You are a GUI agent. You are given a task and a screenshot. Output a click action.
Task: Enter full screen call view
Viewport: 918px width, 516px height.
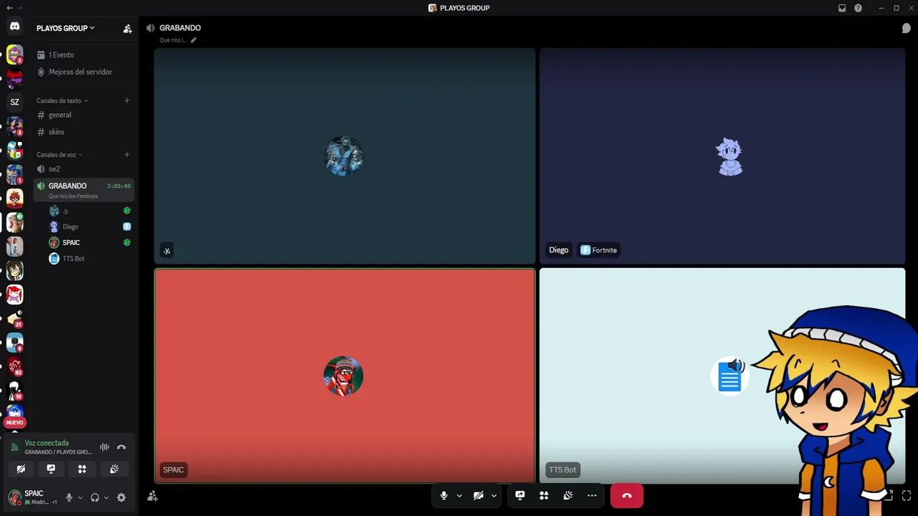pos(907,495)
